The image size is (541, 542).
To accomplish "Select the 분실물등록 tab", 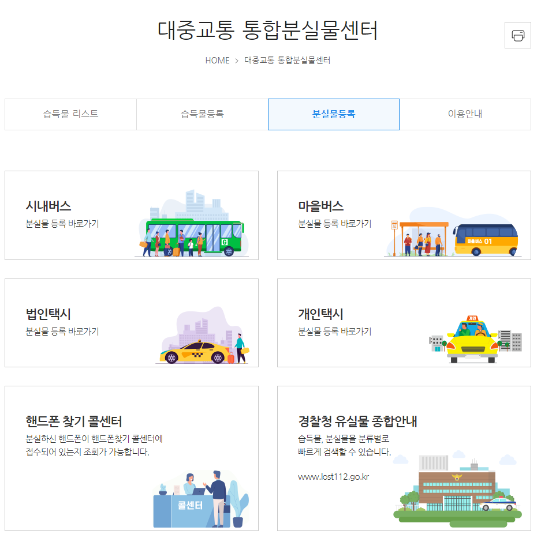I will tap(333, 114).
